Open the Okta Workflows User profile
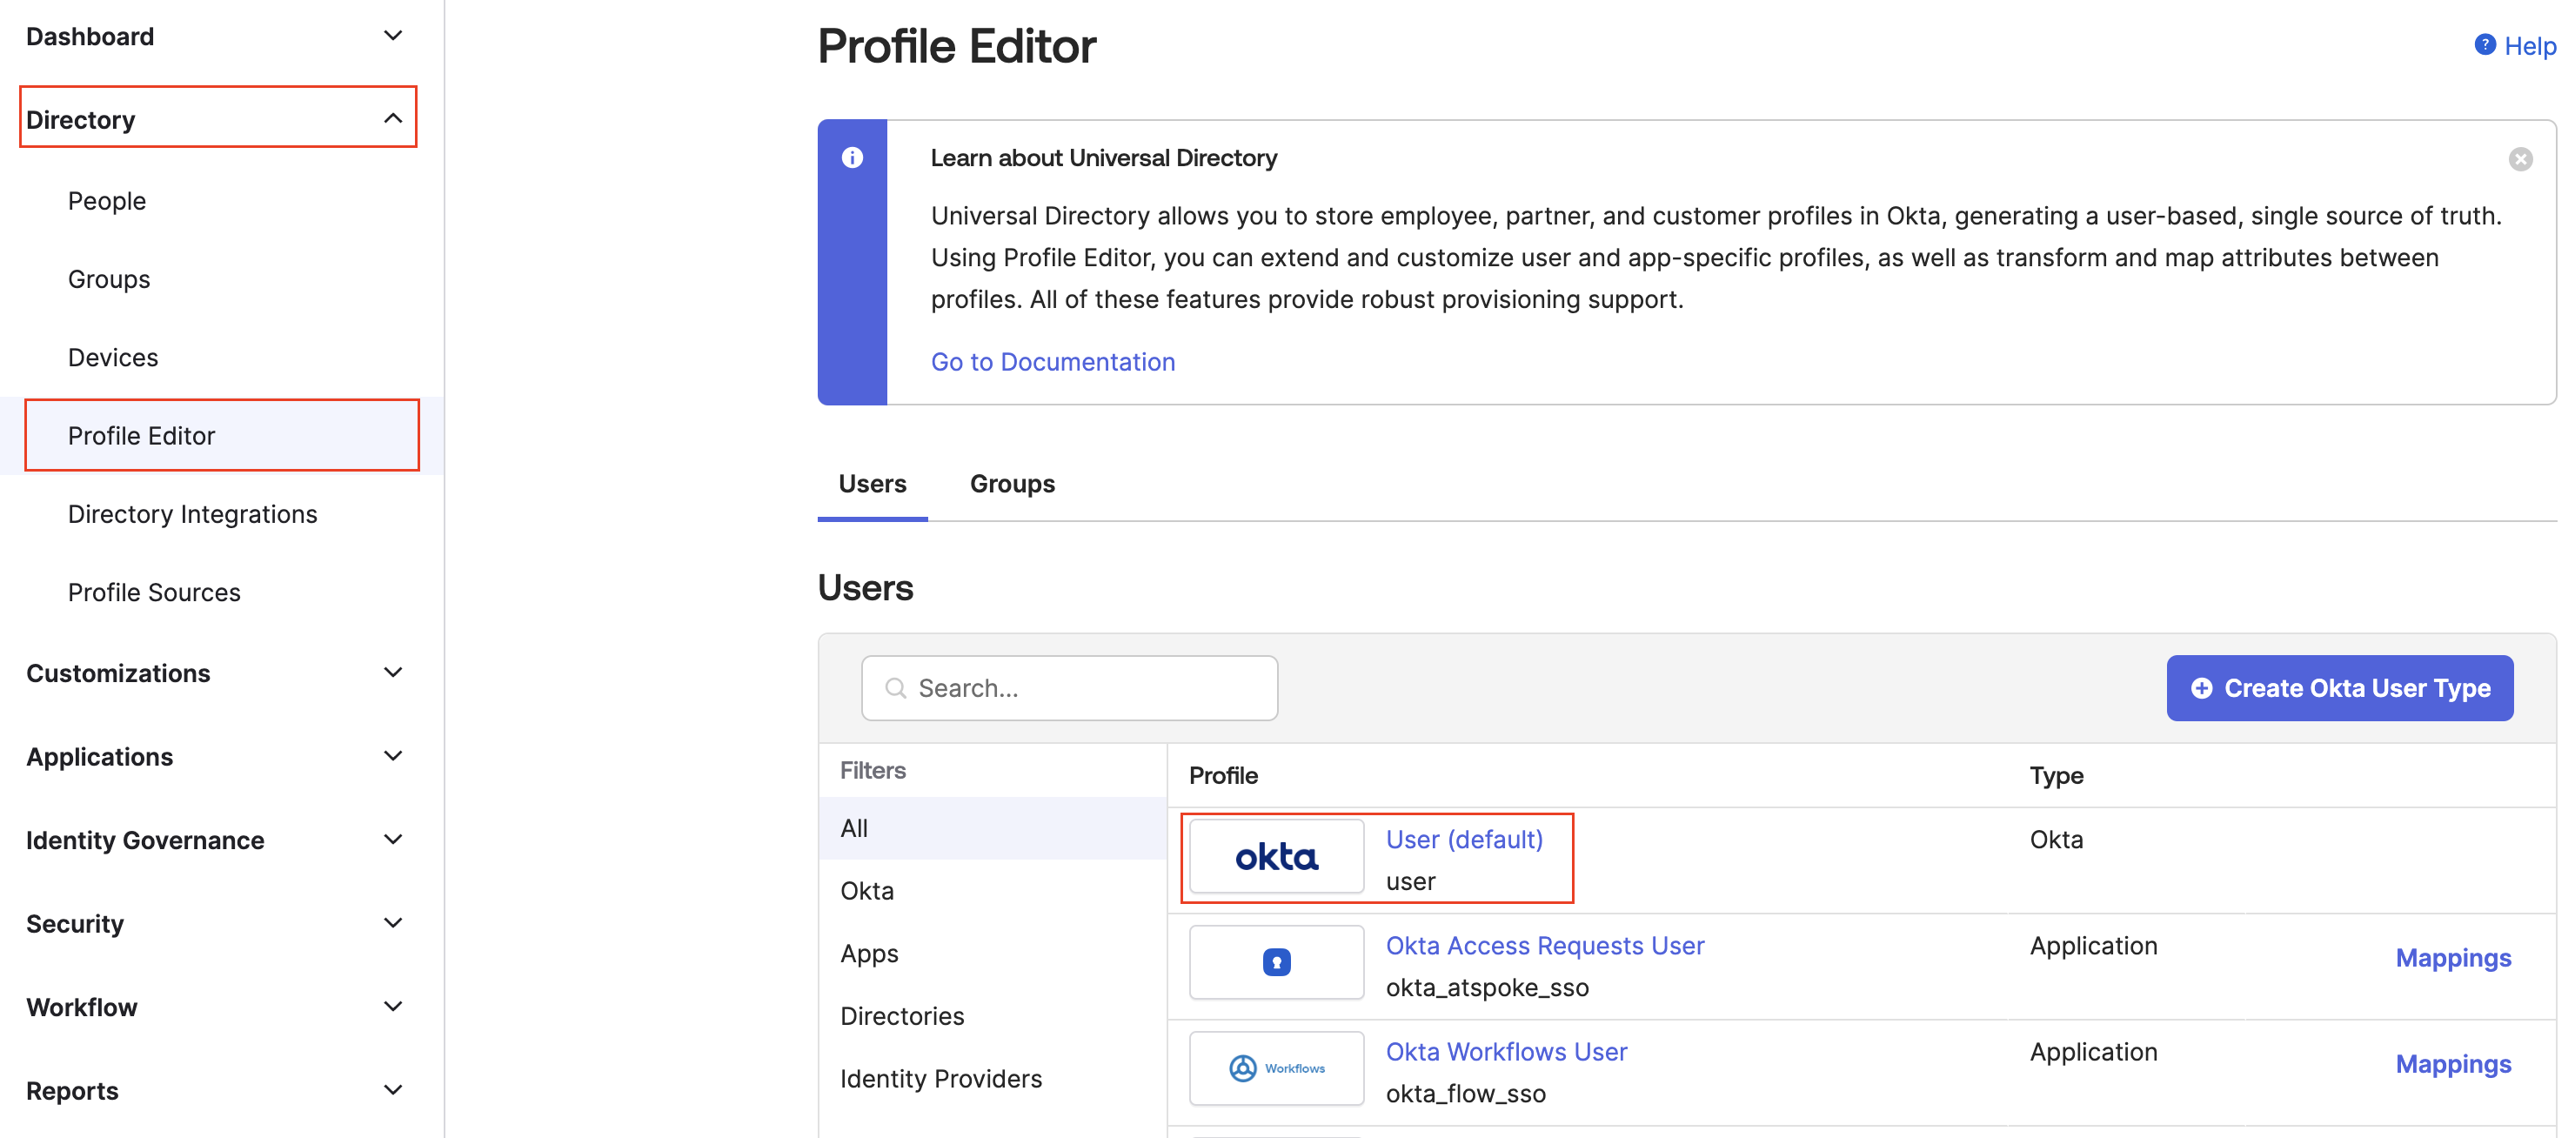The width and height of the screenshot is (2575, 1138). 1507,1052
